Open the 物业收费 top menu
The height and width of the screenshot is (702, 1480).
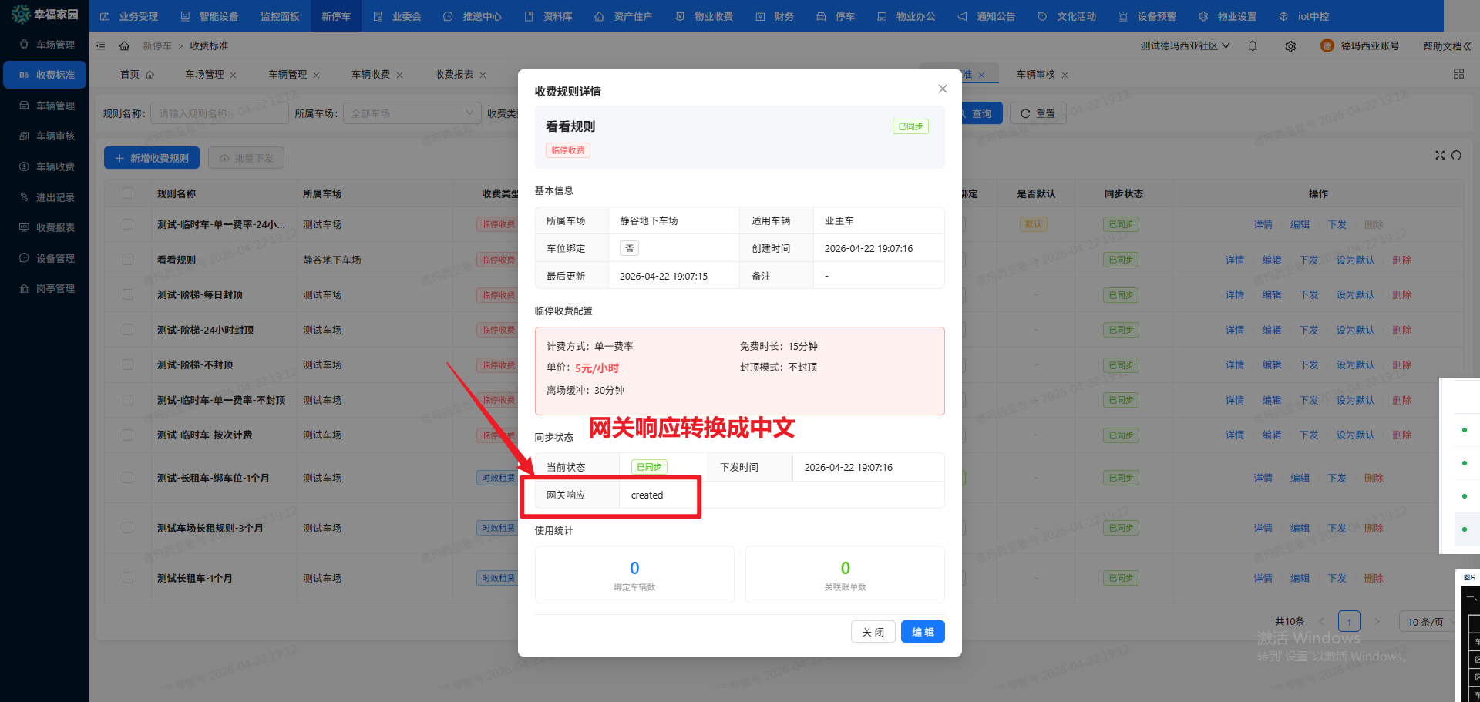tap(705, 16)
